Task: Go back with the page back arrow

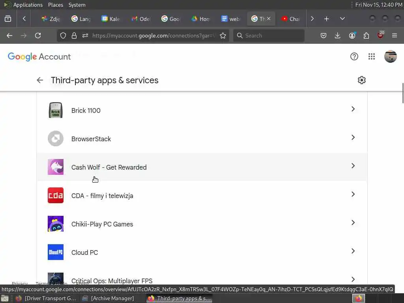Action: (x=40, y=80)
